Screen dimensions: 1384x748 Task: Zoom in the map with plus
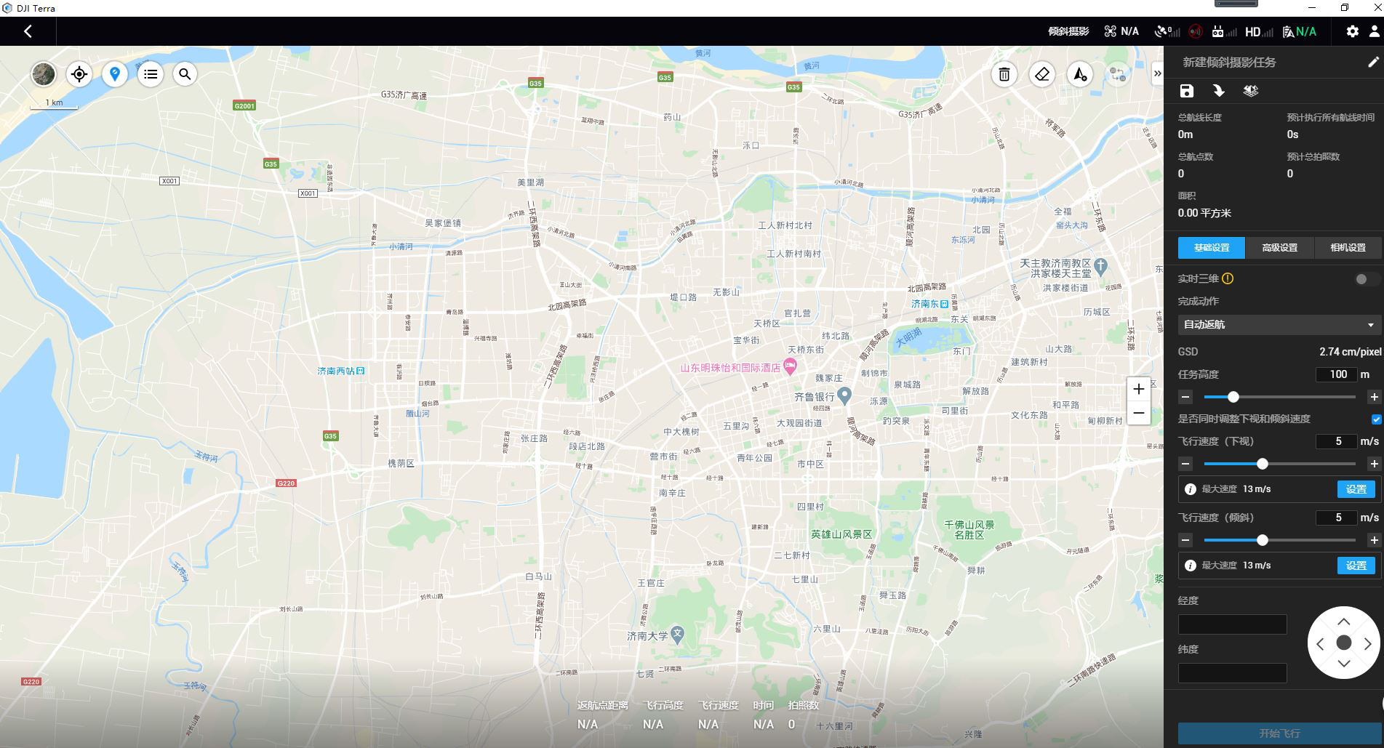pyautogui.click(x=1138, y=389)
